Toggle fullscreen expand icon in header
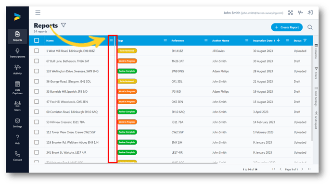The height and width of the screenshot is (185, 331). pos(291,12)
